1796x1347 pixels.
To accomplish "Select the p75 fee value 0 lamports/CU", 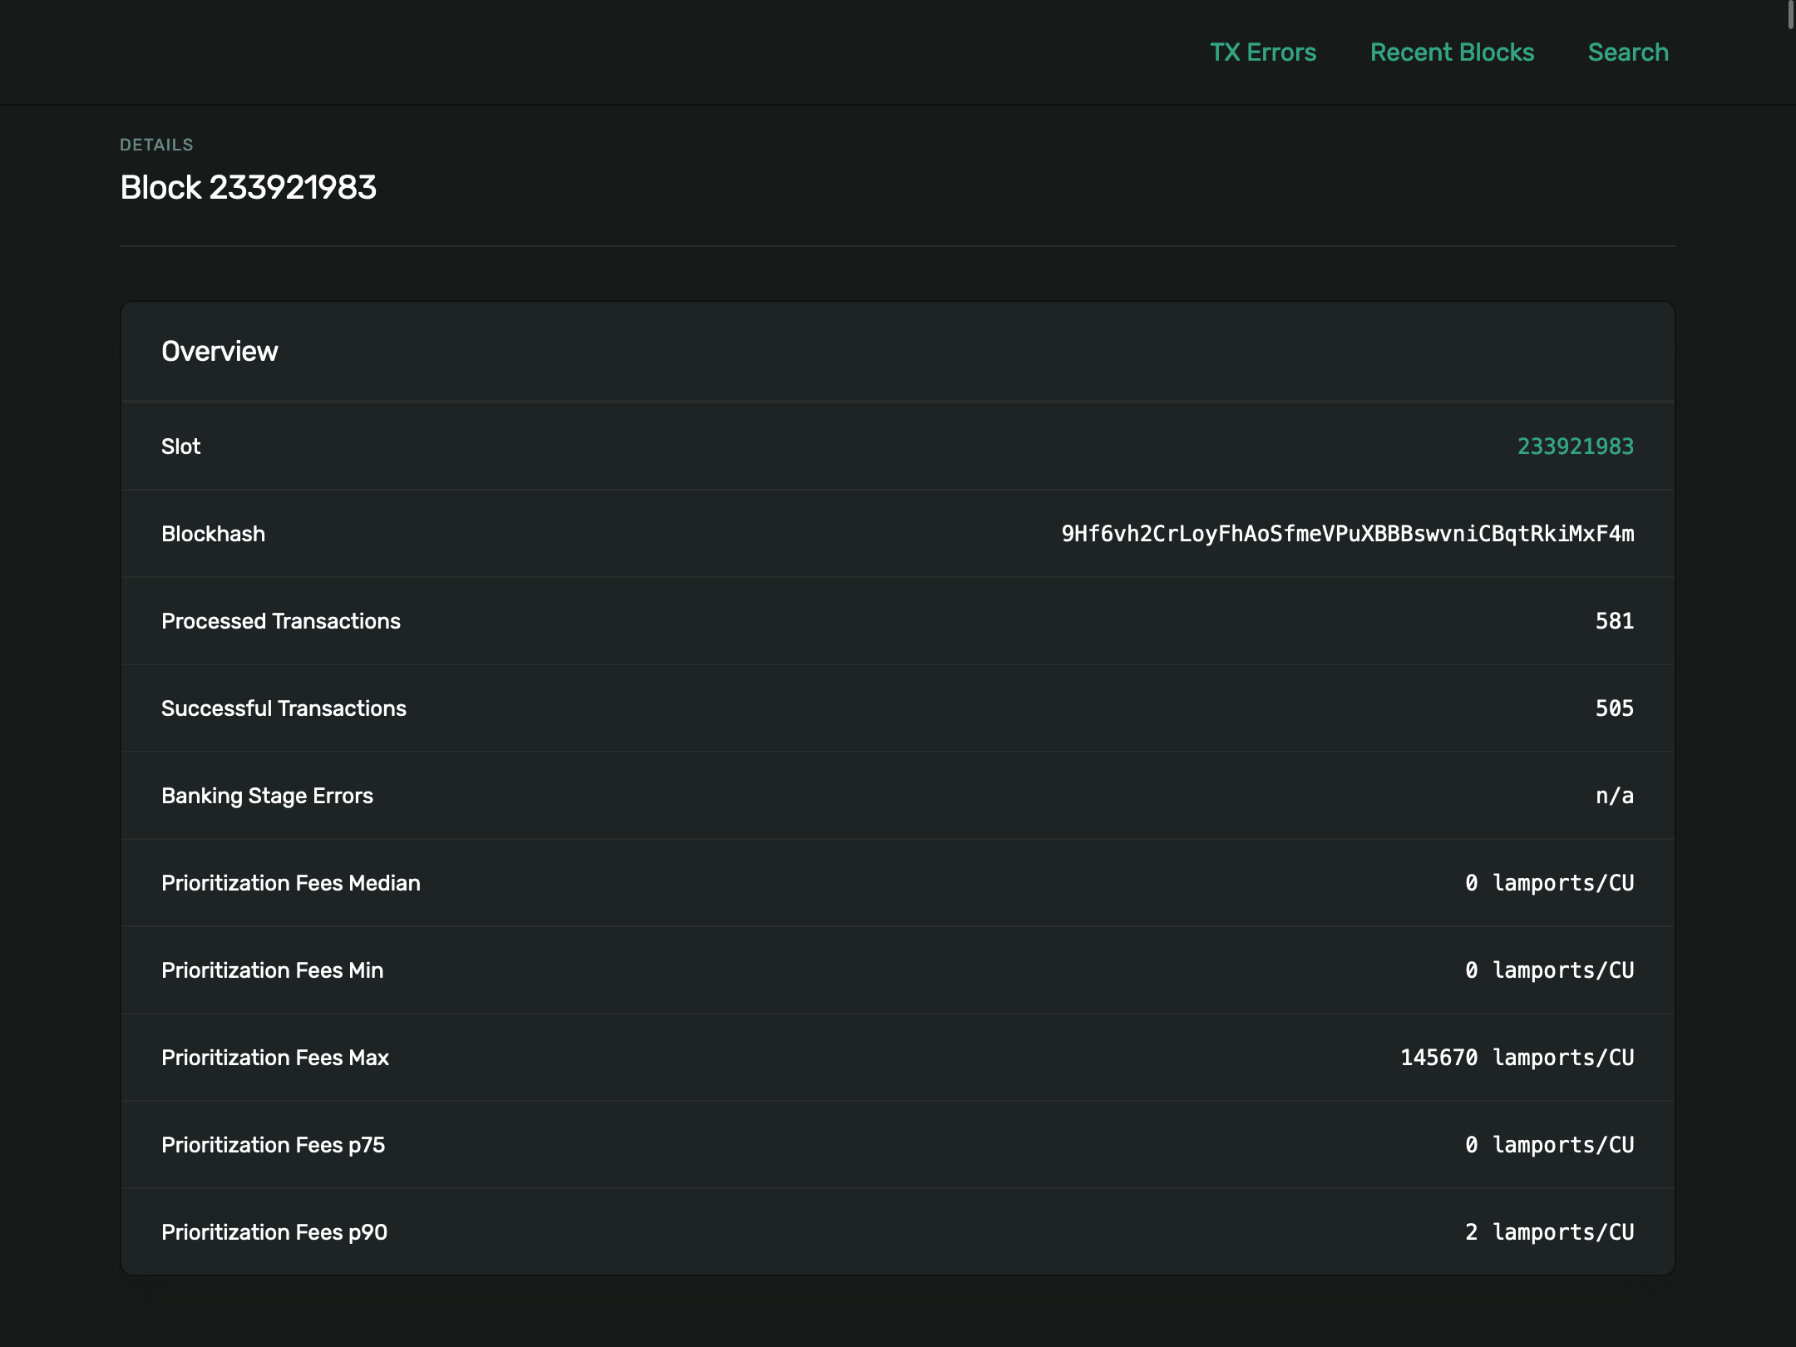I will (1550, 1145).
